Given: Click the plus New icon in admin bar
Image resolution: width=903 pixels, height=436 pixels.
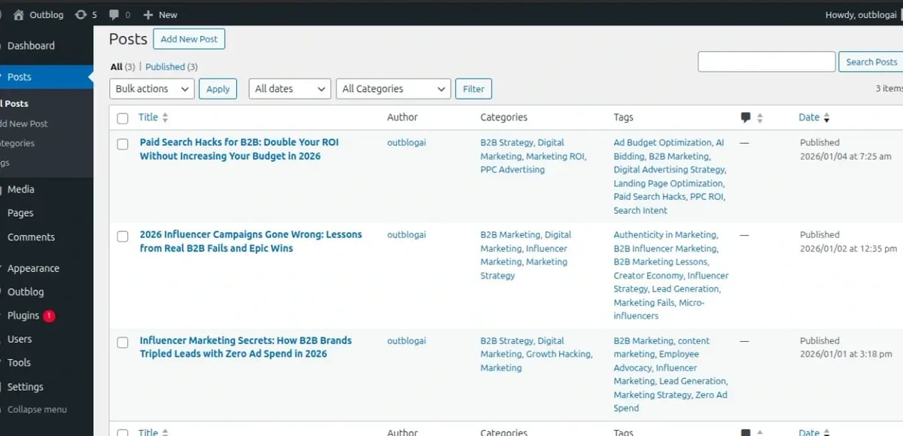Looking at the screenshot, I should [148, 14].
